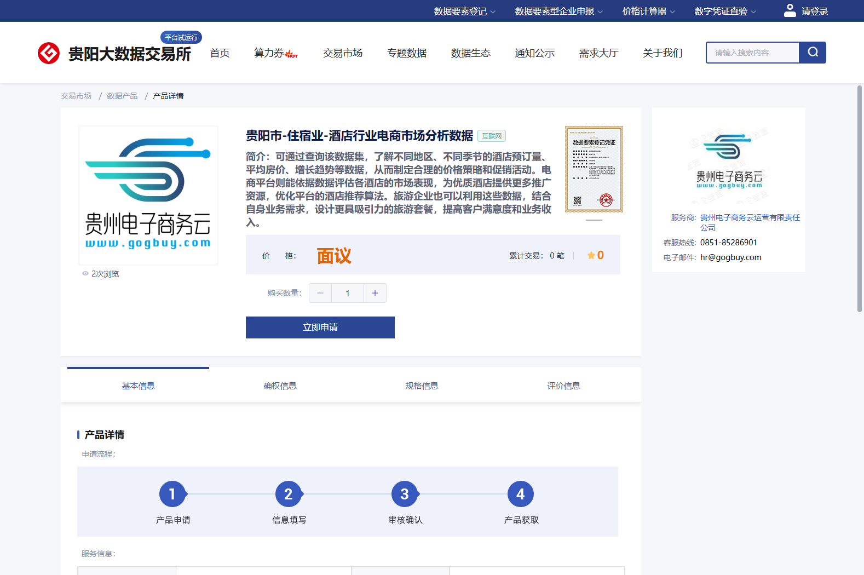Click the 产品详情 breadcrumb text
The height and width of the screenshot is (575, 864).
168,96
